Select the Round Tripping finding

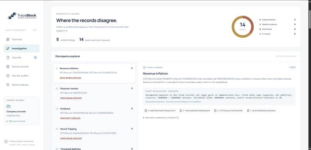tap(95, 133)
